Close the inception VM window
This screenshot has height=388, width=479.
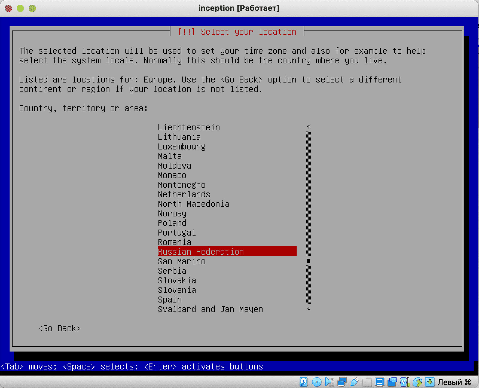point(8,8)
